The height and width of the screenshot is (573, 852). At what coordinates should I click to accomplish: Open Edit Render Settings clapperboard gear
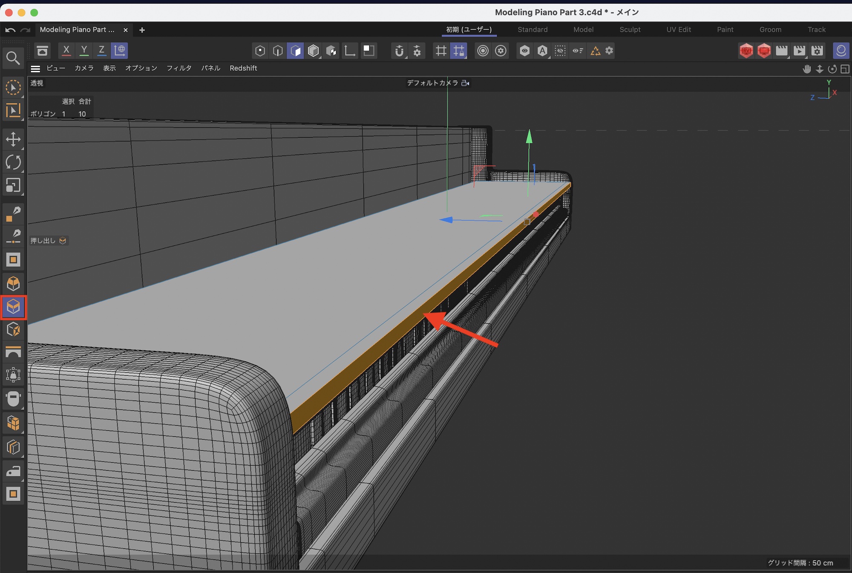point(817,51)
